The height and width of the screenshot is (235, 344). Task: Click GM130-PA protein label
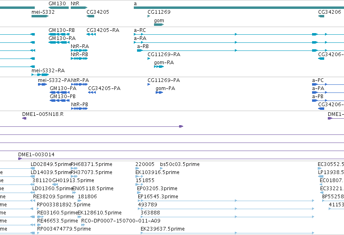[x=63, y=88]
